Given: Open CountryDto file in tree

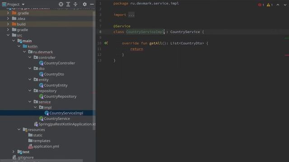Looking at the screenshot, I should point(54,74).
